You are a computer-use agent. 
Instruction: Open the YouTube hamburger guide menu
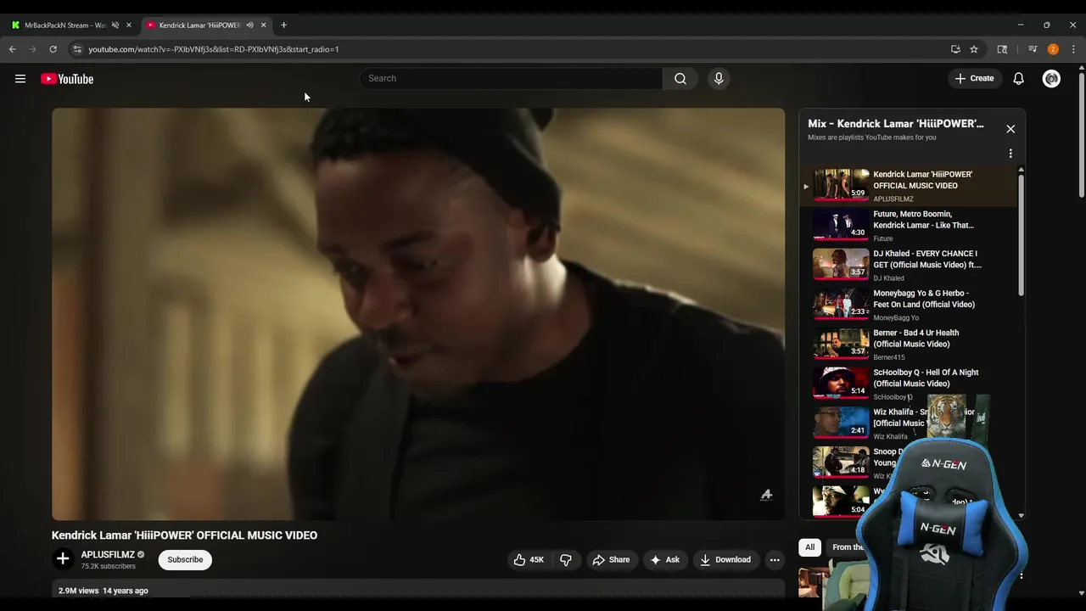pyautogui.click(x=20, y=79)
